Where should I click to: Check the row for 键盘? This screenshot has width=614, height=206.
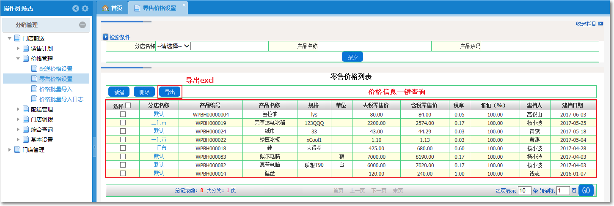[123, 173]
